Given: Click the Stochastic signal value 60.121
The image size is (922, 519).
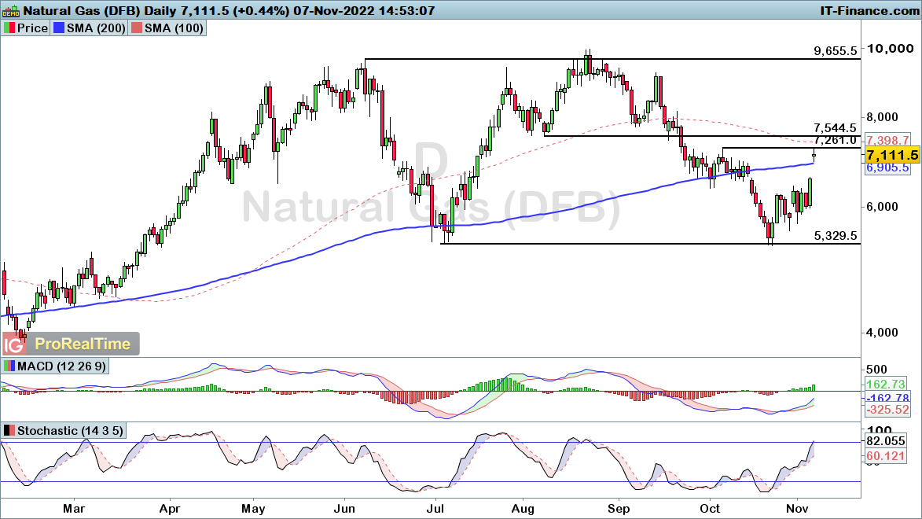Looking at the screenshot, I should tap(886, 456).
